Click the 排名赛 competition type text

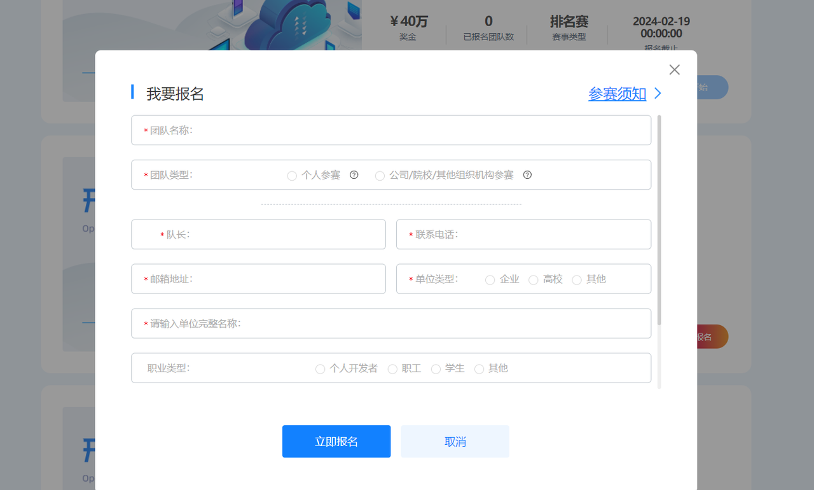[569, 22]
